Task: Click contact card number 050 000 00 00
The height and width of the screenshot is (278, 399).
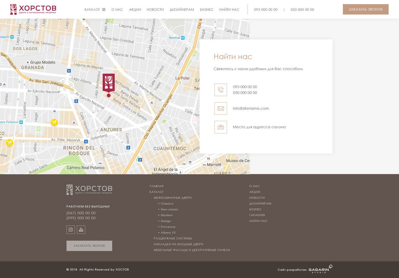Action: click(x=245, y=93)
